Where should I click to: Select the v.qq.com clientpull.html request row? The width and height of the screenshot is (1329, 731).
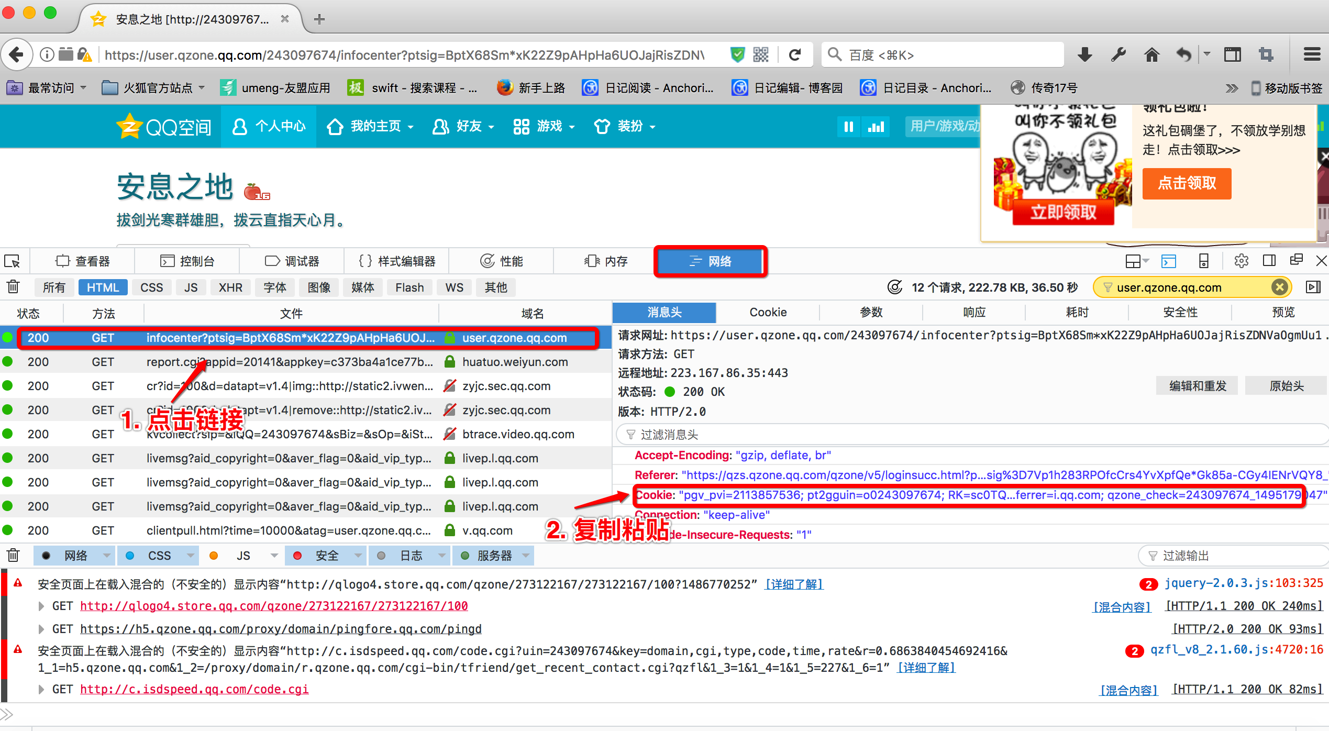pyautogui.click(x=306, y=530)
